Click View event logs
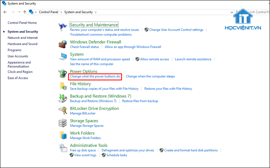The image size is (270, 168). (x=85, y=155)
